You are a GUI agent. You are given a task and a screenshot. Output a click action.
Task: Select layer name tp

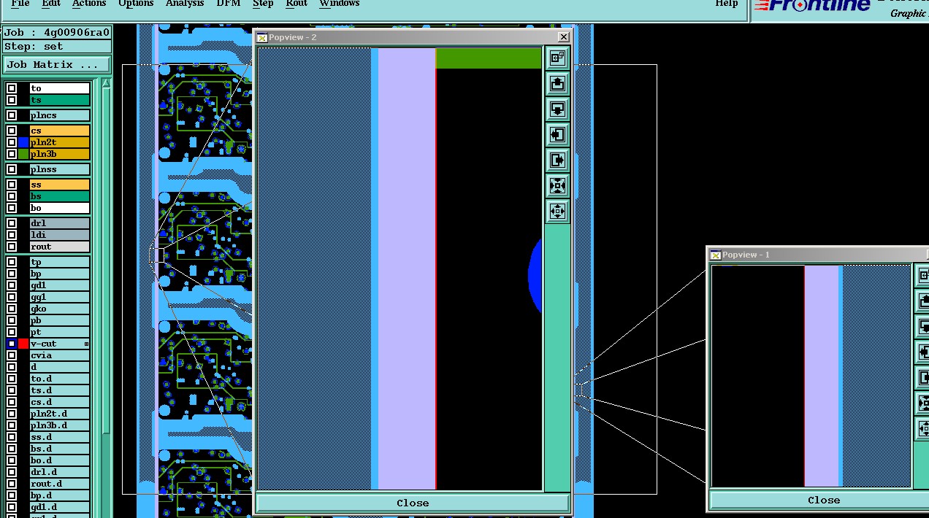(59, 262)
